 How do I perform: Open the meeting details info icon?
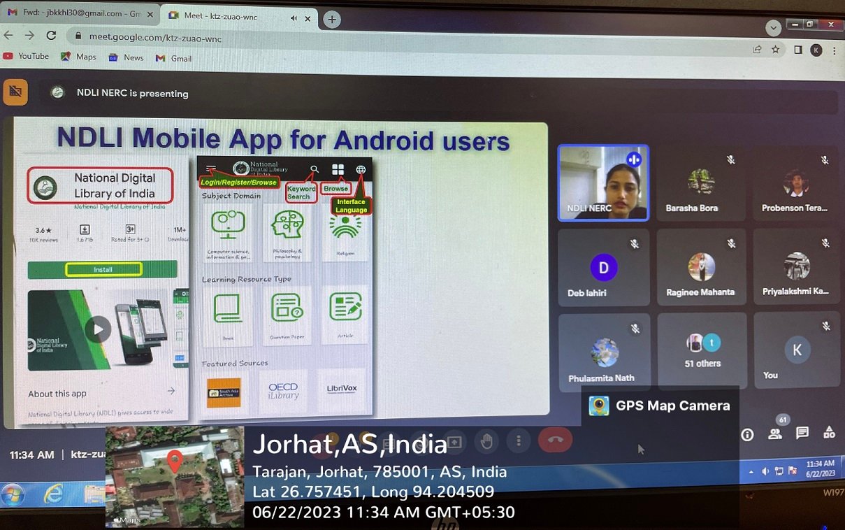(747, 434)
